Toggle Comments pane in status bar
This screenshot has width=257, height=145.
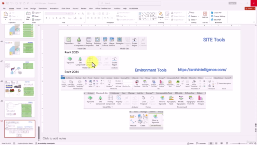[x=201, y=143]
